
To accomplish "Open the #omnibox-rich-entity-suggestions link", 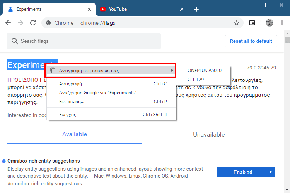I will coord(44,184).
